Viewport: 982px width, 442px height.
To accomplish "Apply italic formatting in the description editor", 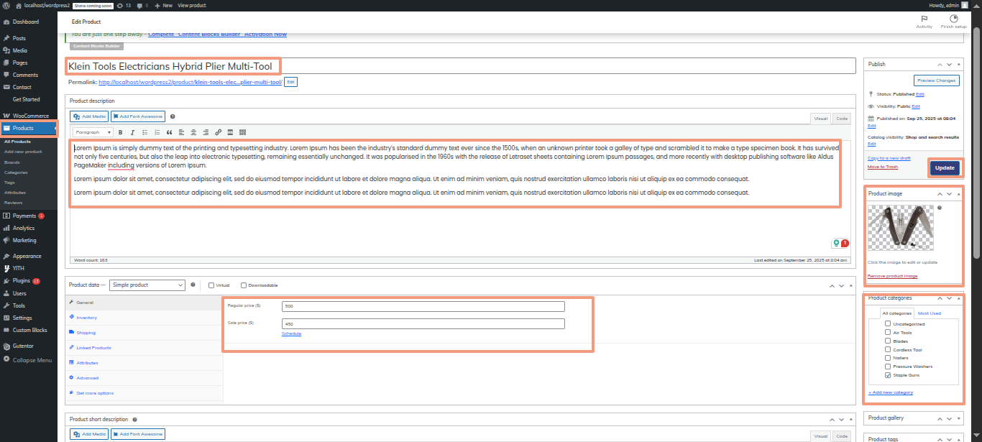I will click(132, 132).
